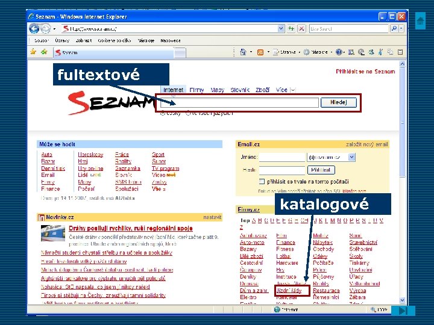The height and width of the screenshot is (325, 434).
Task: Click the browser address bar URL field
Action: (169, 28)
